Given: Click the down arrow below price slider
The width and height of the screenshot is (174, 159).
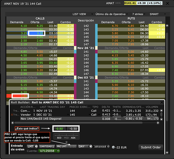Looking at the screenshot, I should (66, 142).
